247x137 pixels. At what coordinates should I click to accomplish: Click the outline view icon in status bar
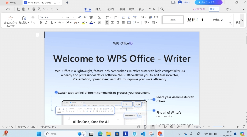click(159, 127)
